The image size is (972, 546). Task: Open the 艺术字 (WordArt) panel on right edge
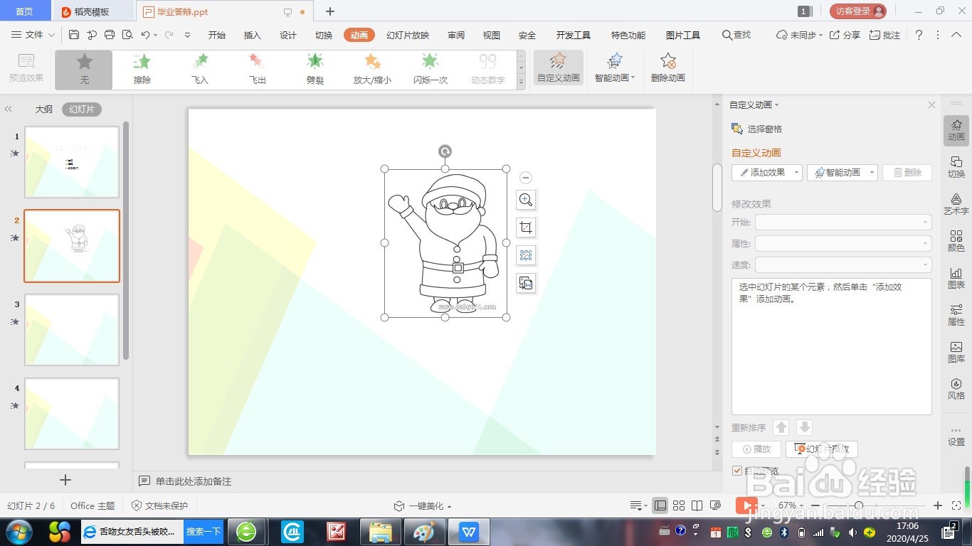point(956,204)
